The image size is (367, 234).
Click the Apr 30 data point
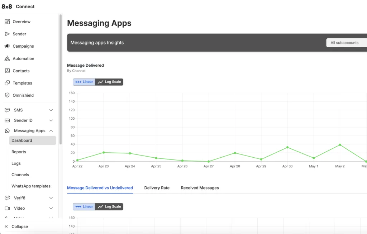click(x=287, y=147)
